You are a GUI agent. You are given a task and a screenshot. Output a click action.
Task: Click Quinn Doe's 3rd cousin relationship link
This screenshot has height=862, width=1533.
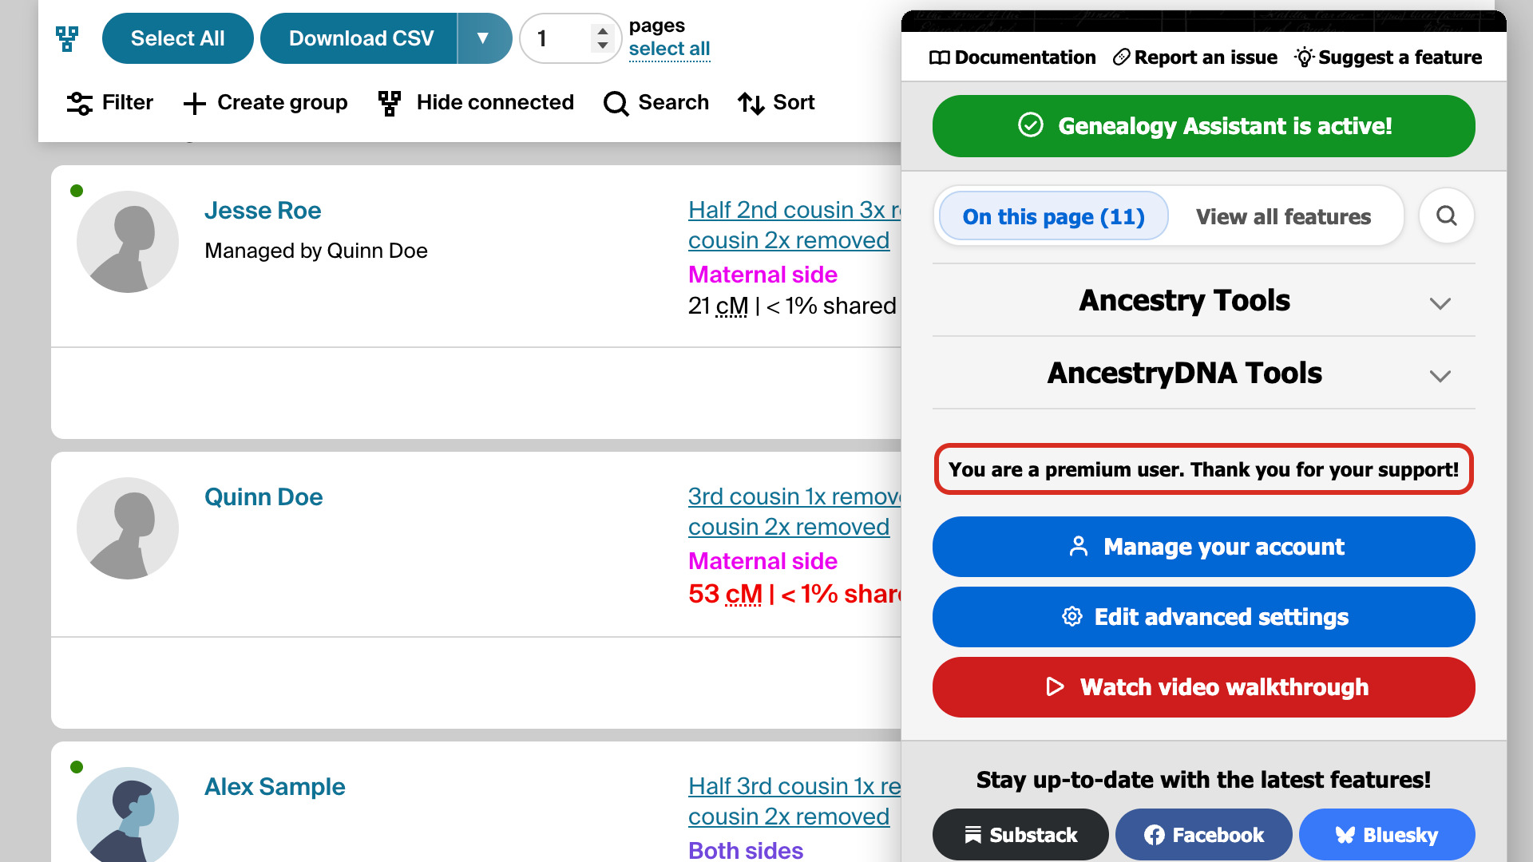click(x=794, y=512)
